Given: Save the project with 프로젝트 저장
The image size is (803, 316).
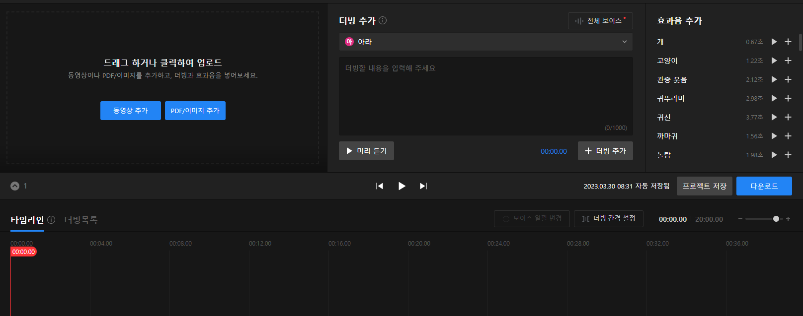Looking at the screenshot, I should [705, 186].
